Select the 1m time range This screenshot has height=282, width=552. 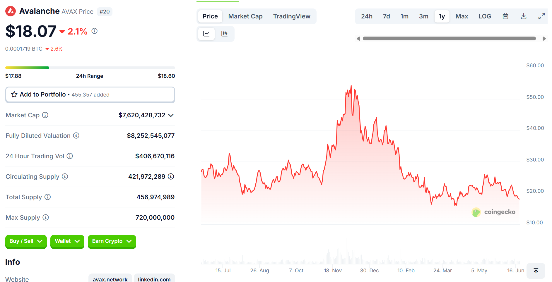tap(404, 16)
